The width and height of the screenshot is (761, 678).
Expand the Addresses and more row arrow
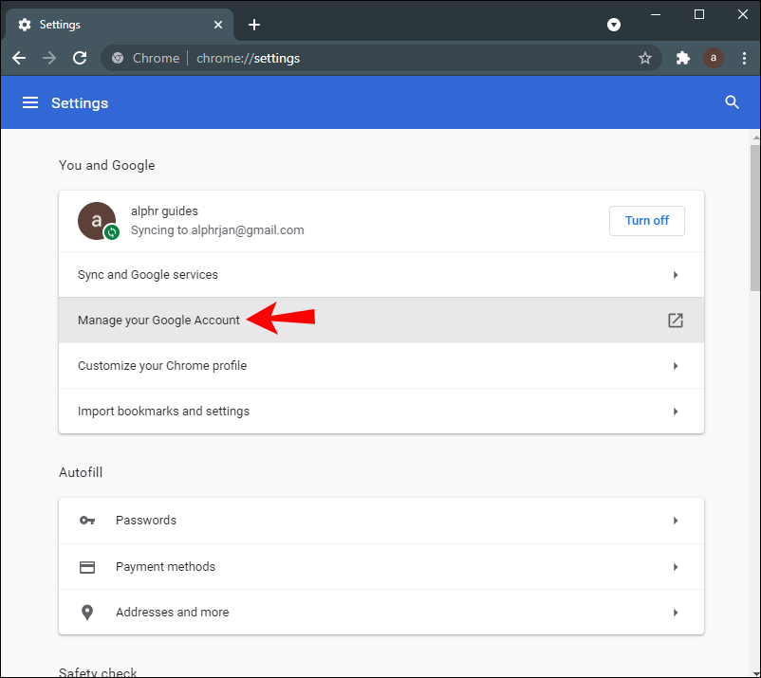point(675,613)
